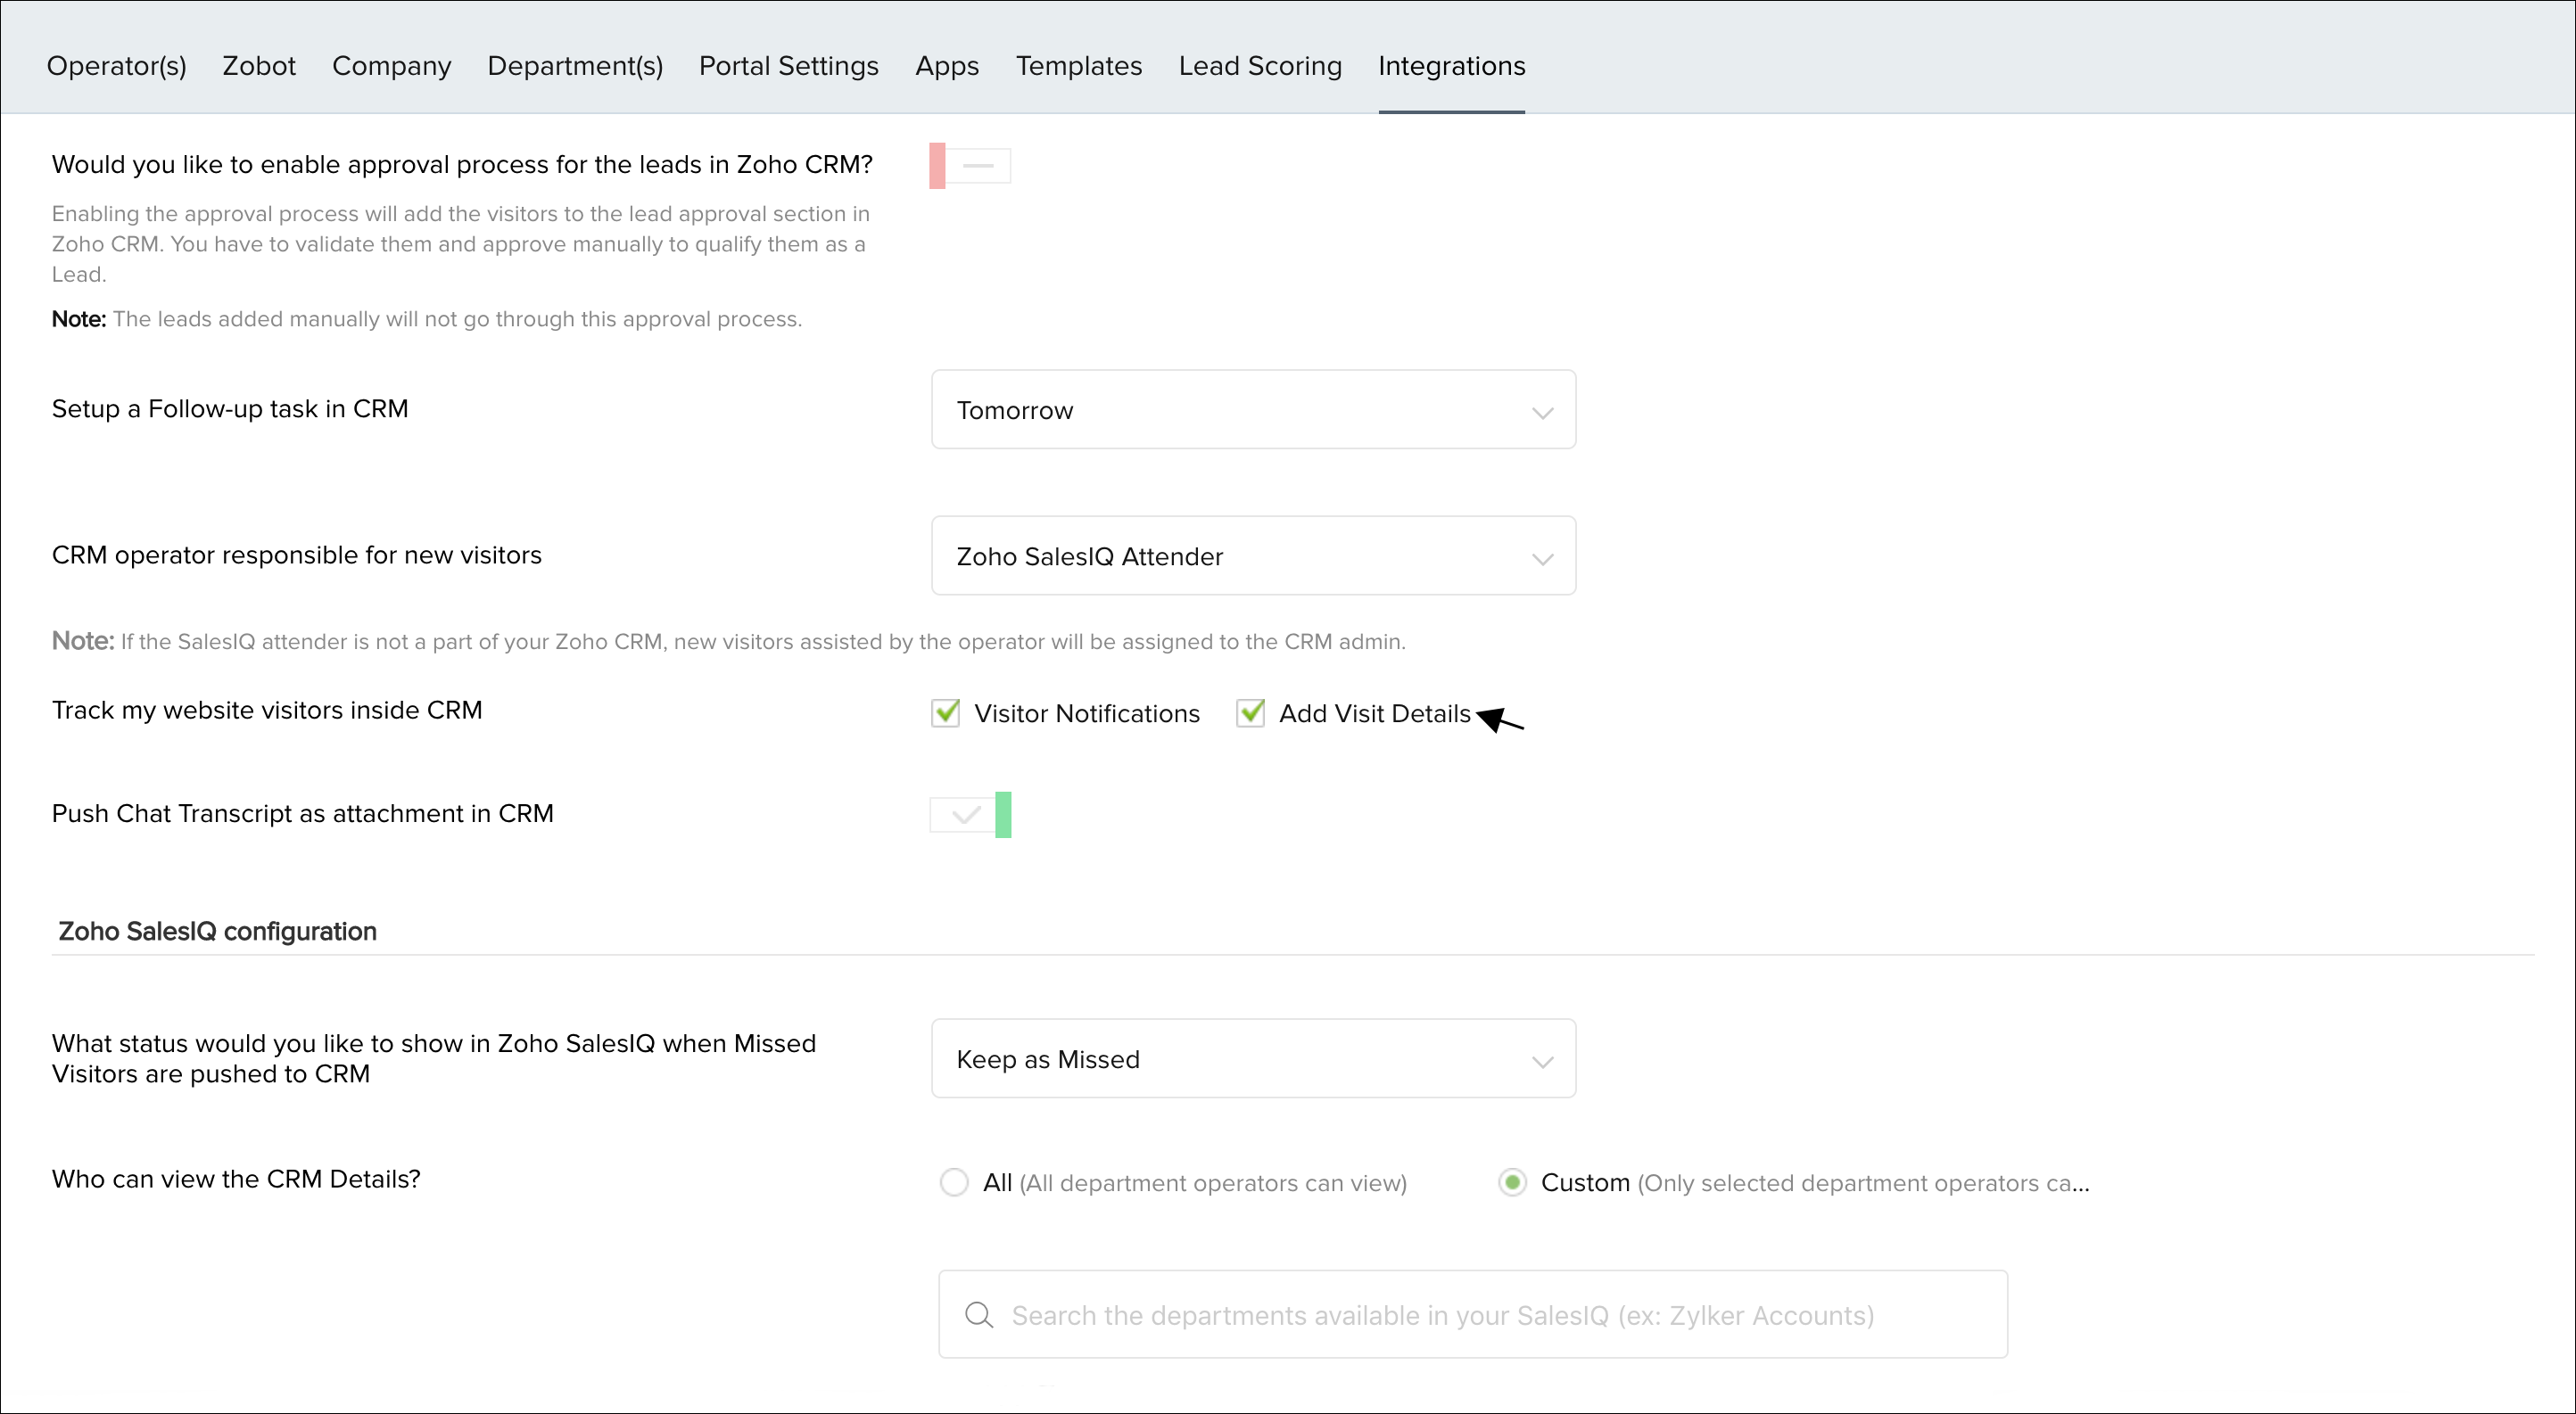Click the Keep as Missed dropdown chevron
Image resolution: width=2576 pixels, height=1414 pixels.
pos(1542,1061)
